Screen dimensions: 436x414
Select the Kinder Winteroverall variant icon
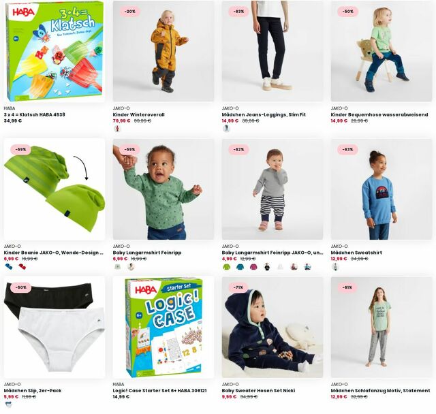click(117, 129)
